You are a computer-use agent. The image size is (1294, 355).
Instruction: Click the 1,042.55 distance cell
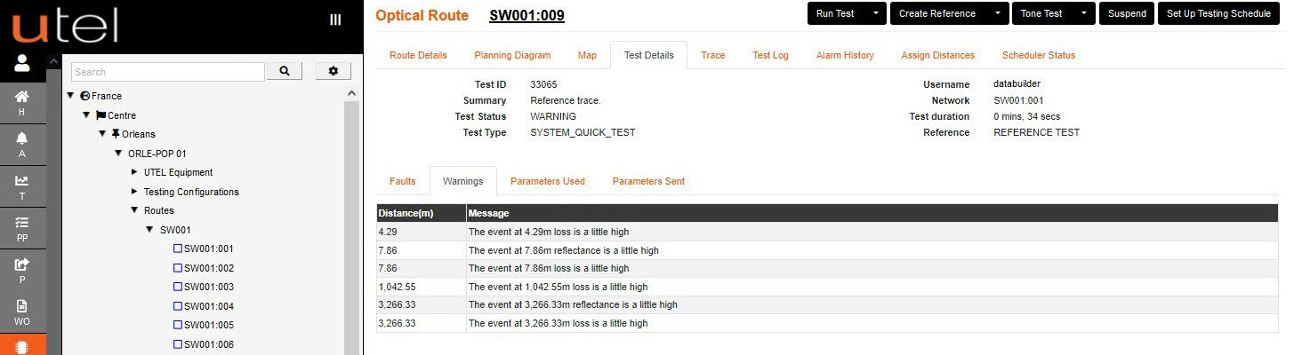[422, 287]
